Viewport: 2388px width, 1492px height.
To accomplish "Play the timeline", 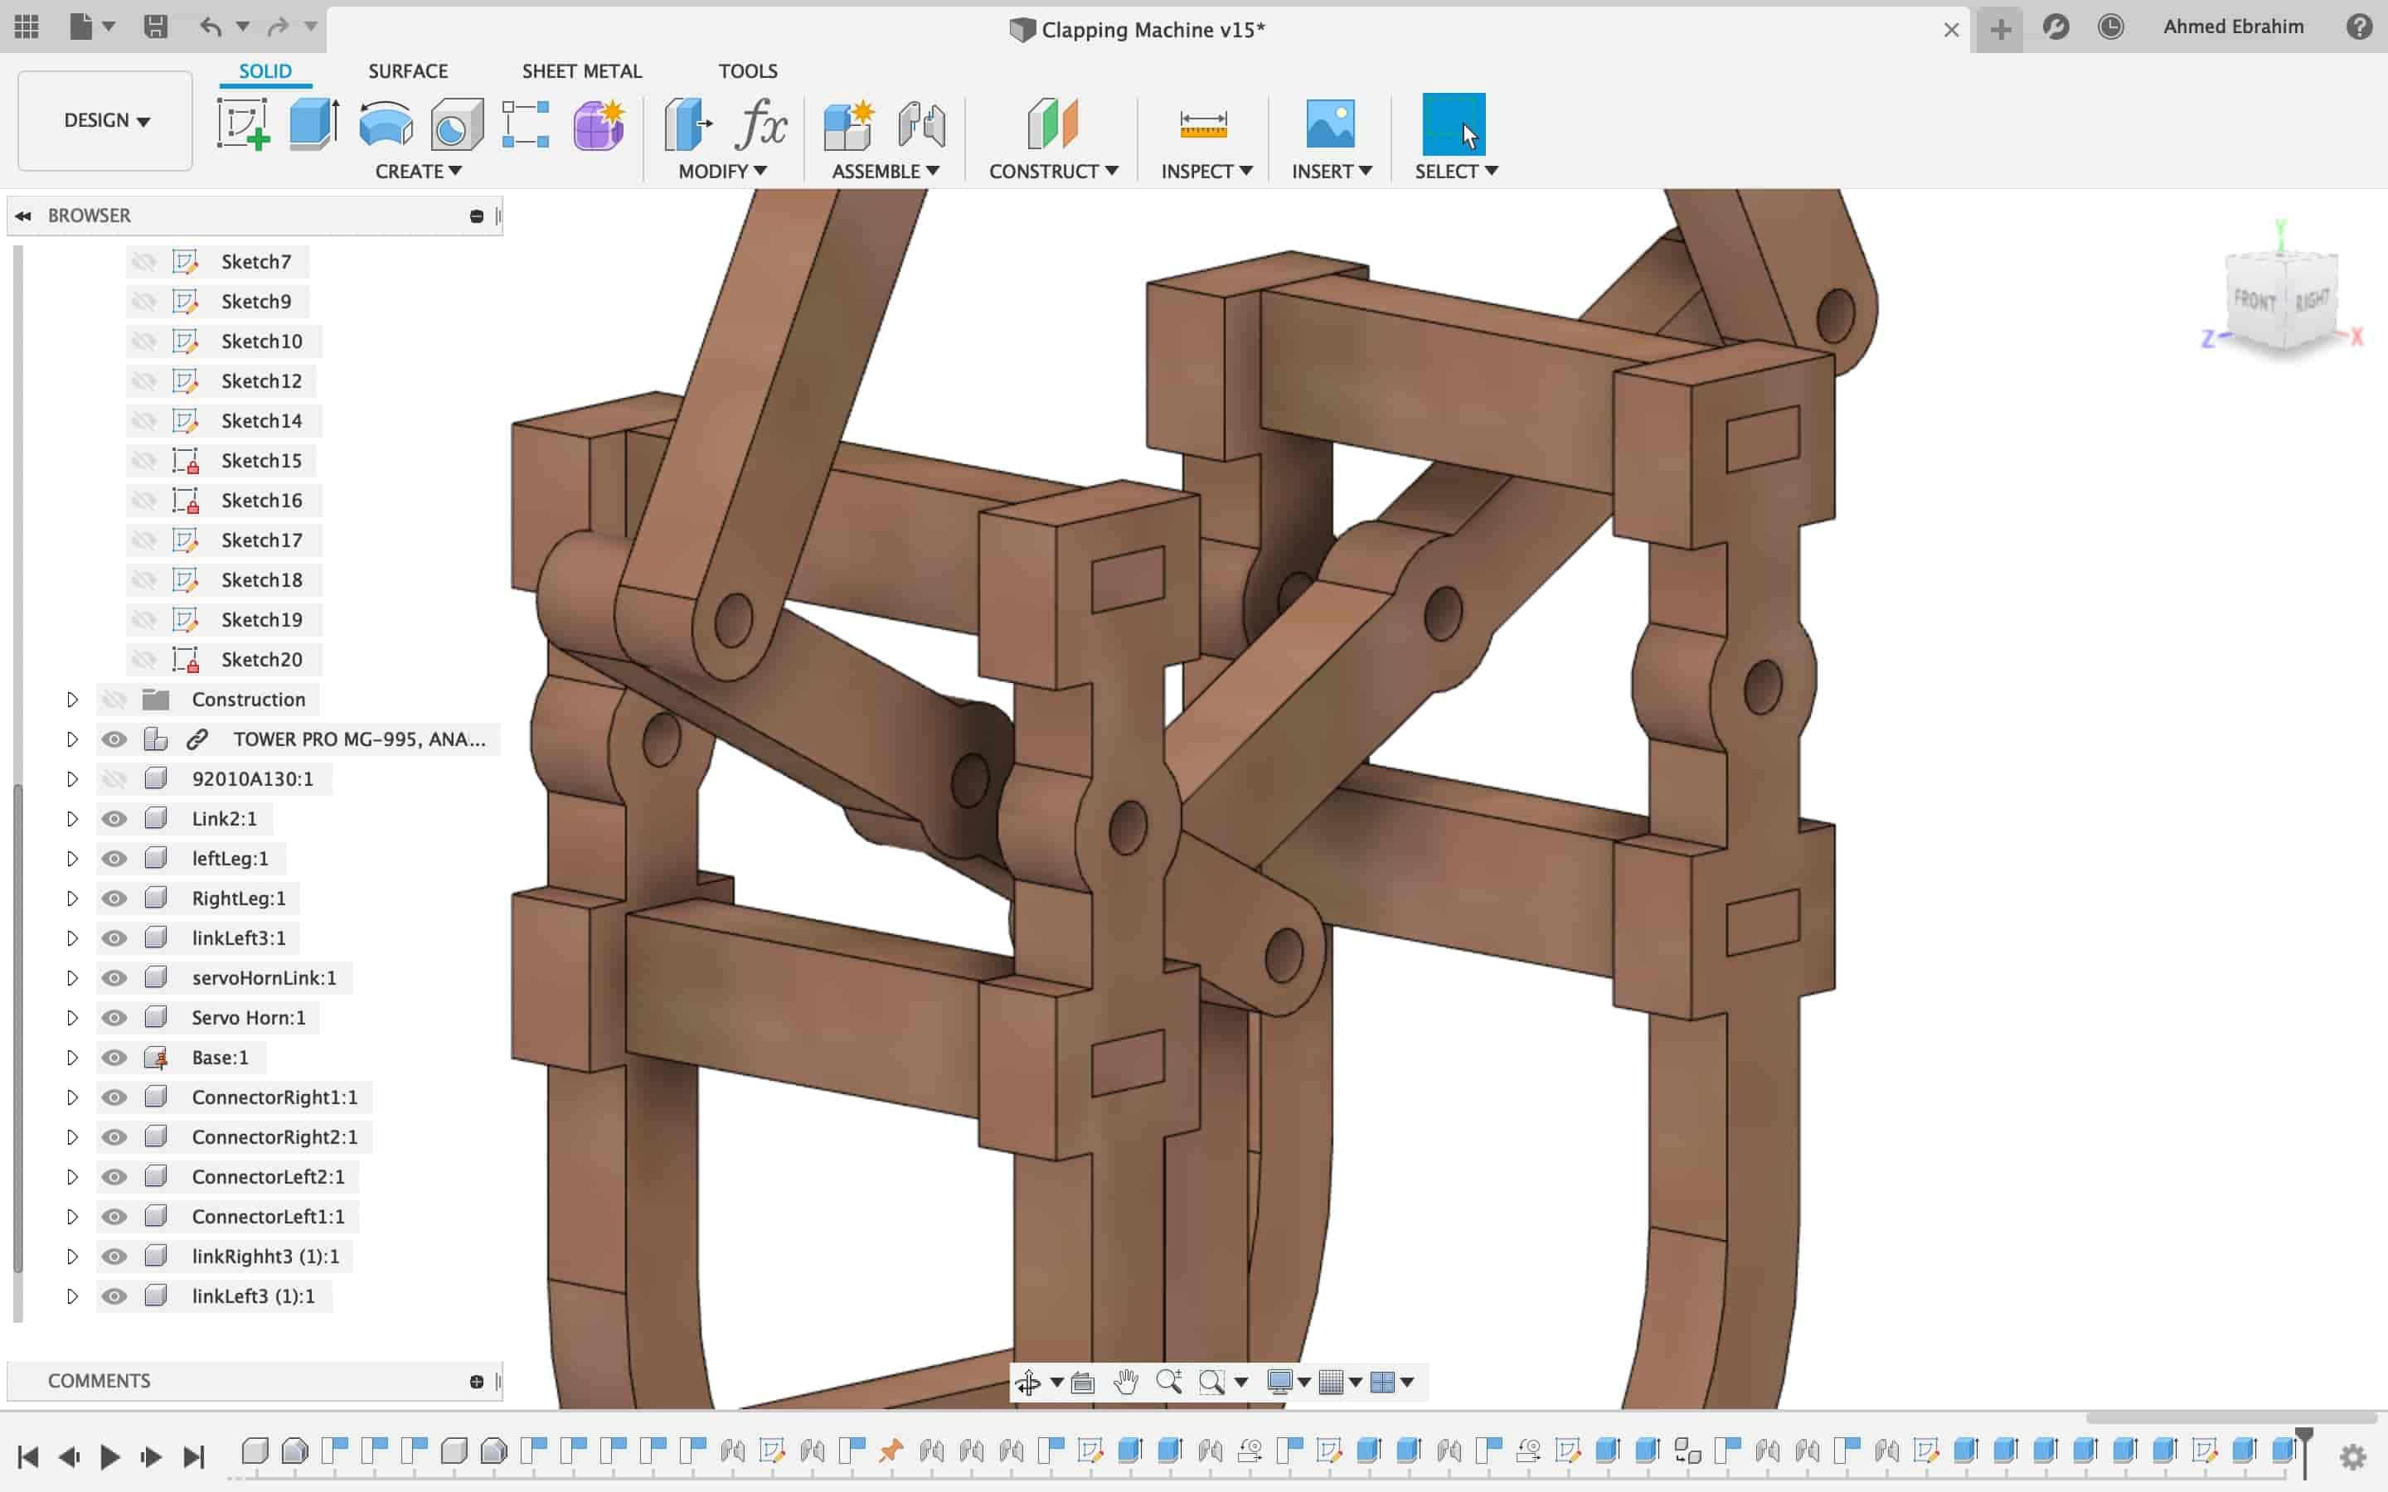I will point(109,1456).
